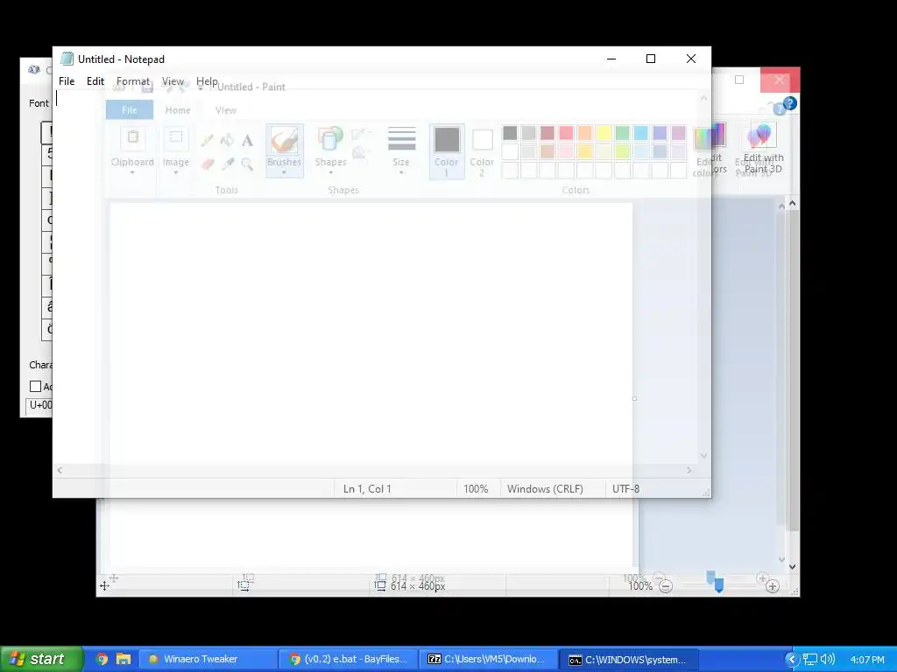
Task: Click the cursor position icon in Paint status bar
Action: pos(104,585)
